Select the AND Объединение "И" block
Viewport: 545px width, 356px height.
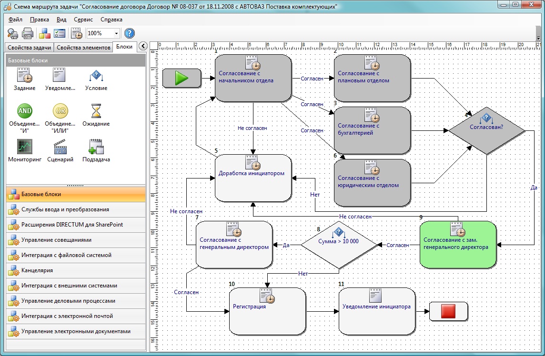[x=25, y=111]
